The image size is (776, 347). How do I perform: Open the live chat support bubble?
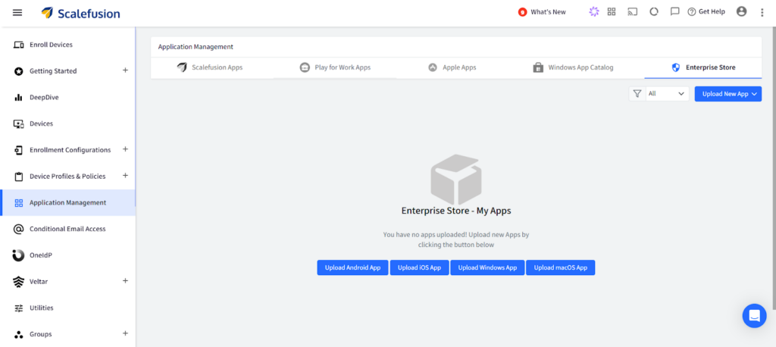point(754,315)
